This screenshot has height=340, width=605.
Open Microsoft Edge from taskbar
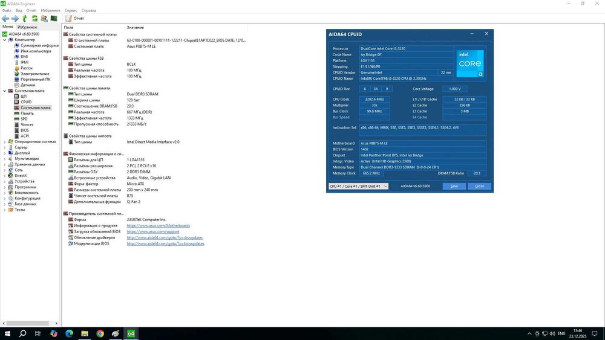(x=69, y=333)
